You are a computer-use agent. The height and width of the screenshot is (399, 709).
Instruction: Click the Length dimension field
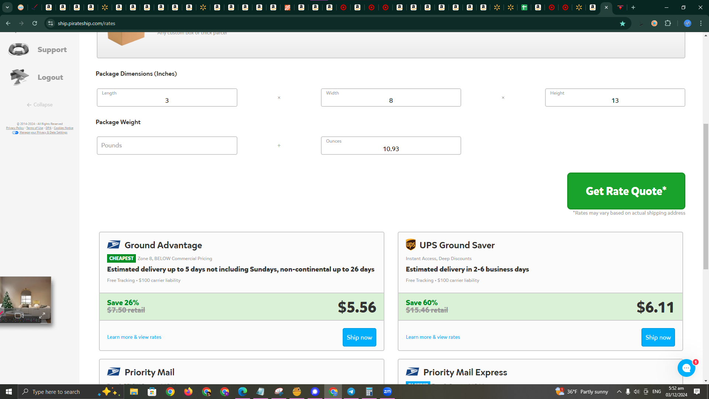167,98
